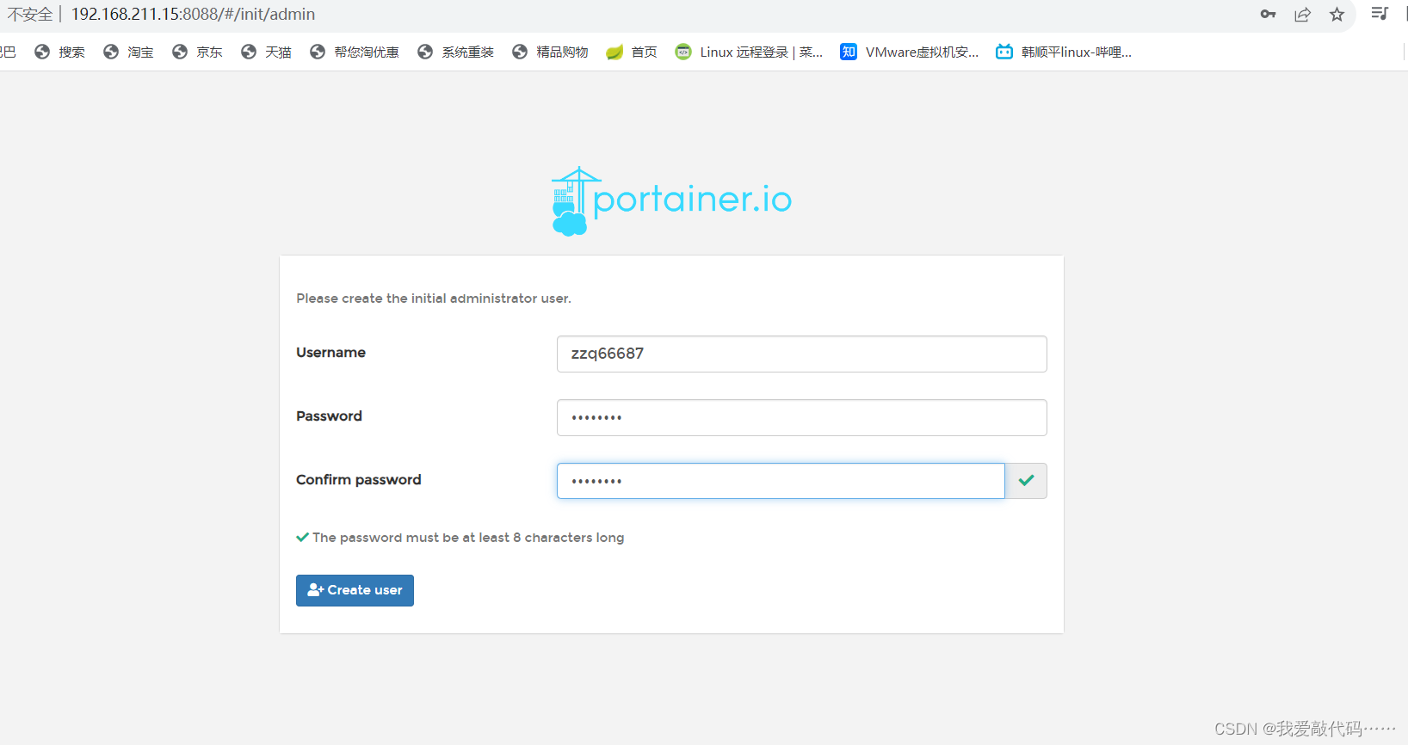The height and width of the screenshot is (745, 1408).
Task: Open the 淘宝 bookmark
Action: (x=128, y=52)
